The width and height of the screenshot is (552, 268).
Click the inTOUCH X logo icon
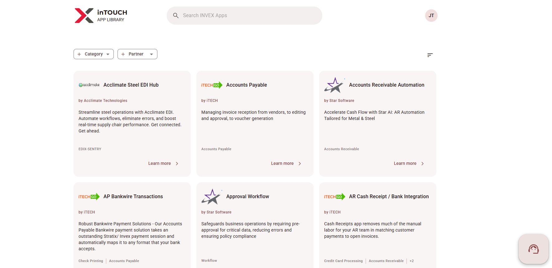(x=84, y=16)
